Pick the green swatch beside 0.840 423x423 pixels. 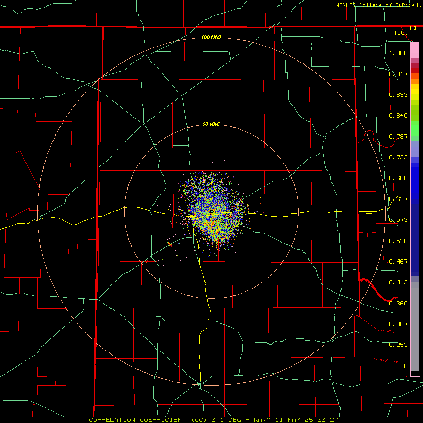(x=415, y=113)
